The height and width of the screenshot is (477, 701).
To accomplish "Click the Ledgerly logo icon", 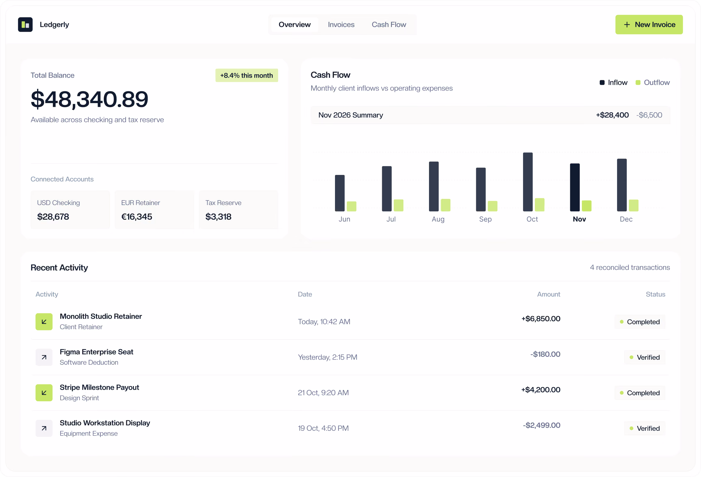I will (x=25, y=25).
